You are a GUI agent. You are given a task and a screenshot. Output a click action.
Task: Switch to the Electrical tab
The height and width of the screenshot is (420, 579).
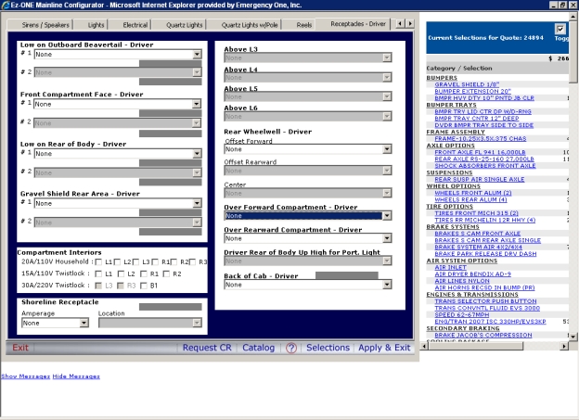point(135,25)
